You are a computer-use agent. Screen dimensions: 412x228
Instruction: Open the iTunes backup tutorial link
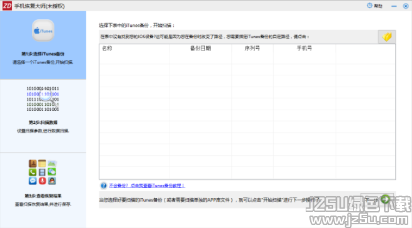click(147, 186)
